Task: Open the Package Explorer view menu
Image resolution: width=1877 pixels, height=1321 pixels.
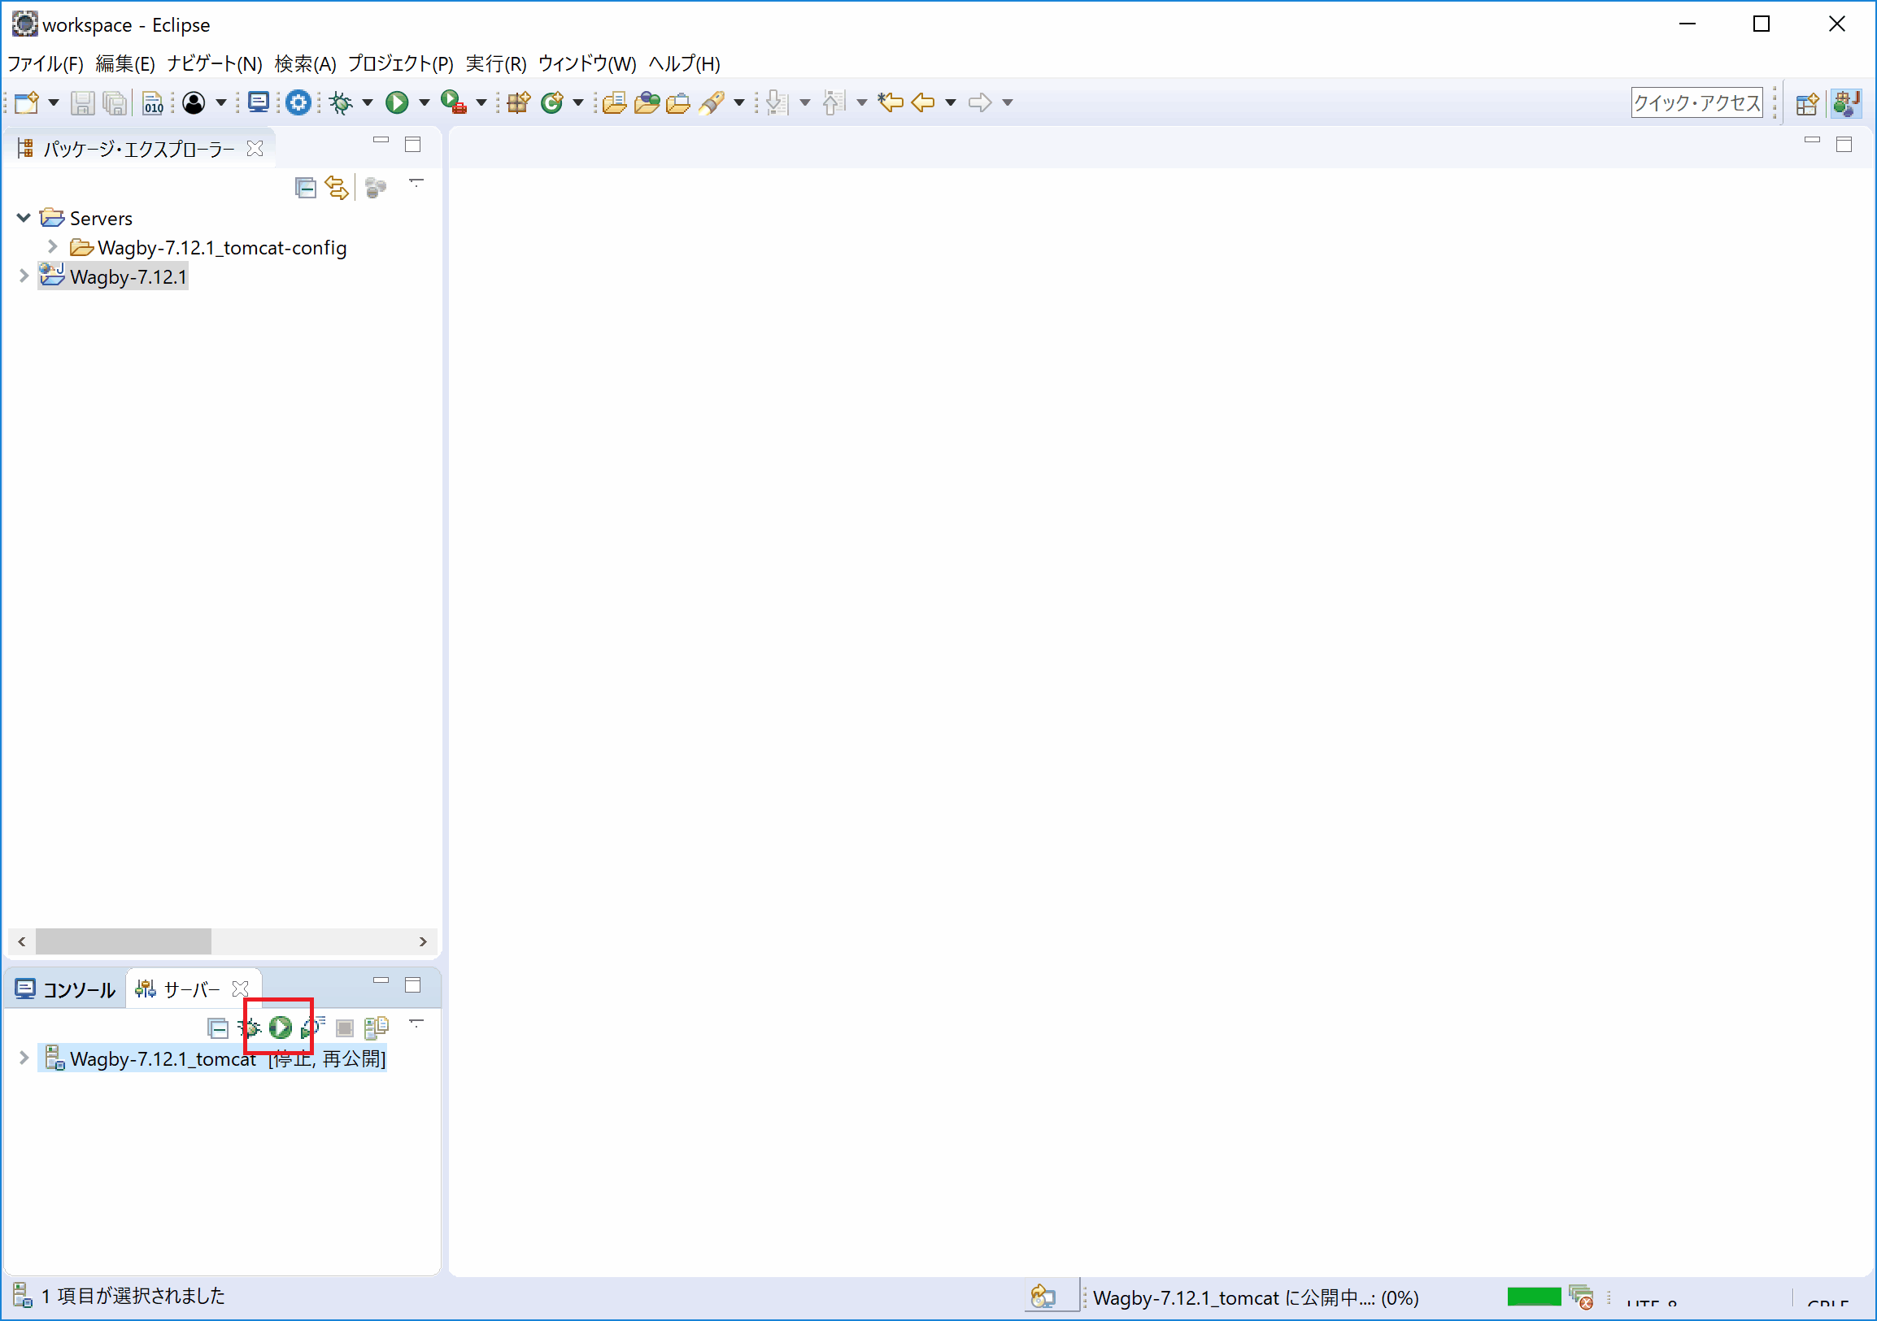Action: coord(416,183)
